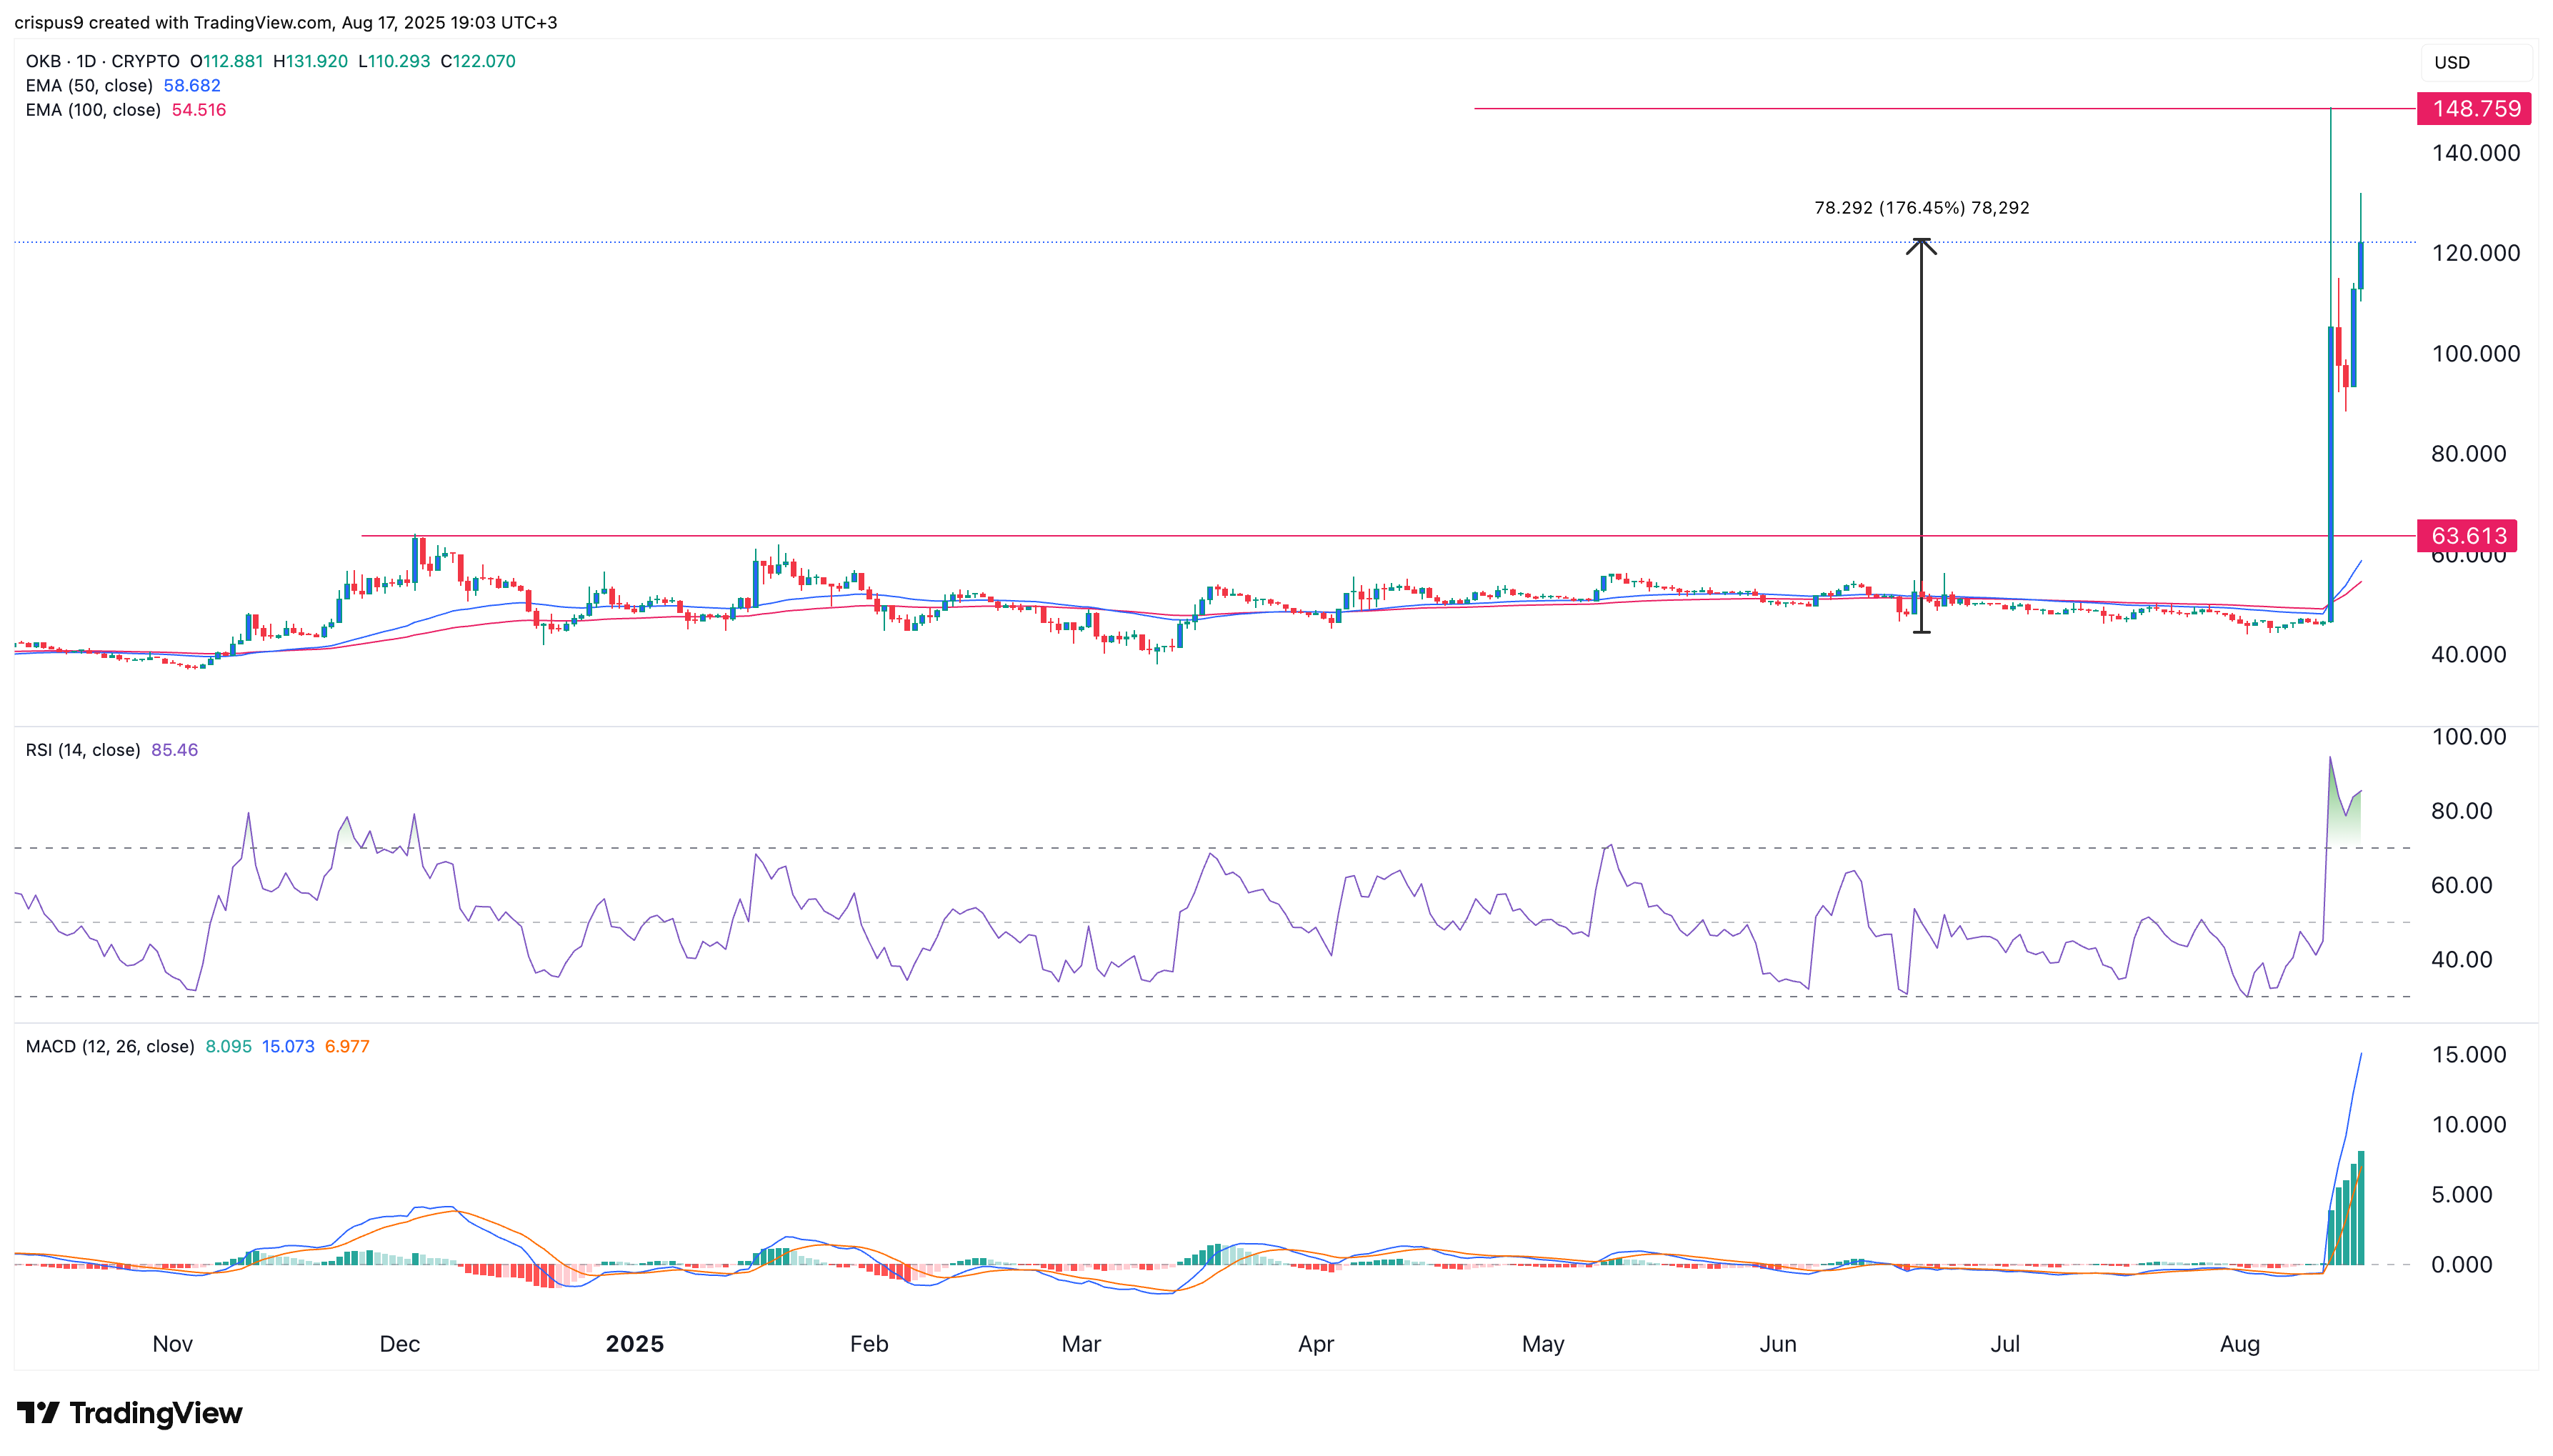The width and height of the screenshot is (2553, 1456).
Task: Click the Jun label on time axis
Action: point(1777,1344)
